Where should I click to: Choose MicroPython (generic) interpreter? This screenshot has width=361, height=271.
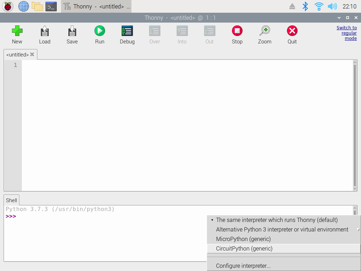click(x=284, y=239)
